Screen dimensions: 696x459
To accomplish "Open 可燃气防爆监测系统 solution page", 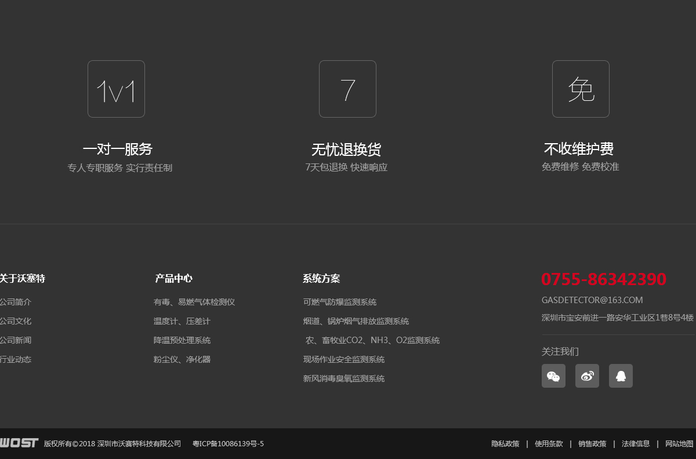I will [x=339, y=302].
